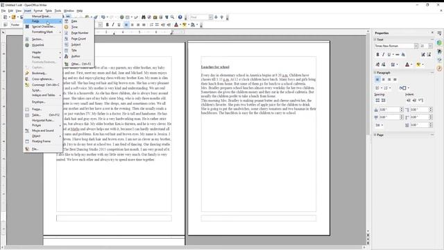Choose Frame in Insert menu
This screenshot has width=444, height=250.
point(37,109)
